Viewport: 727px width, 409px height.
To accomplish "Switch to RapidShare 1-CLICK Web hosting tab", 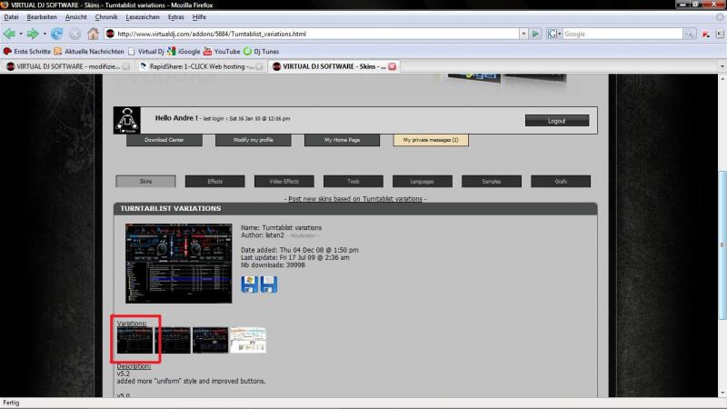I will 201,66.
